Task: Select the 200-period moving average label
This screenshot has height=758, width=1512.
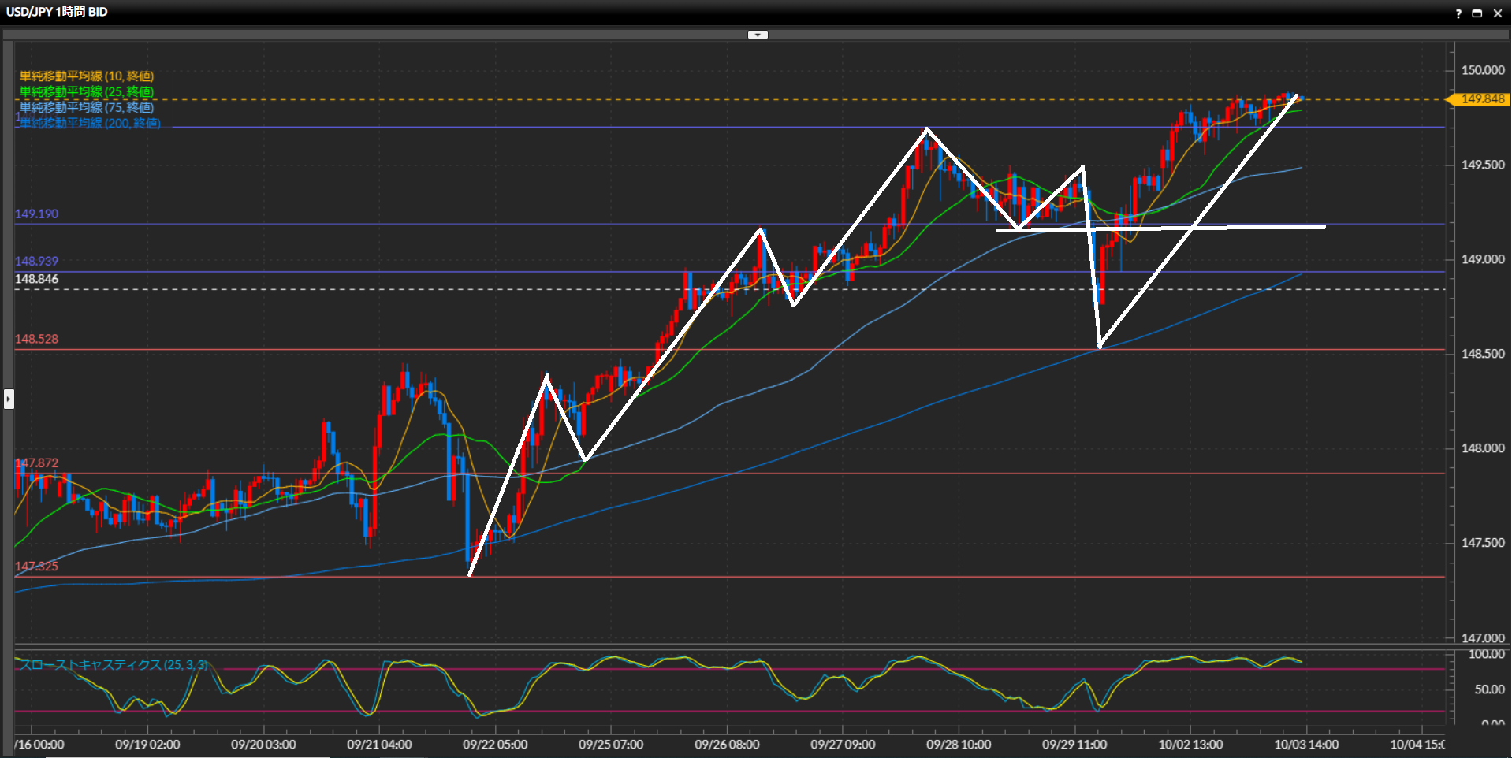Action: [x=90, y=124]
